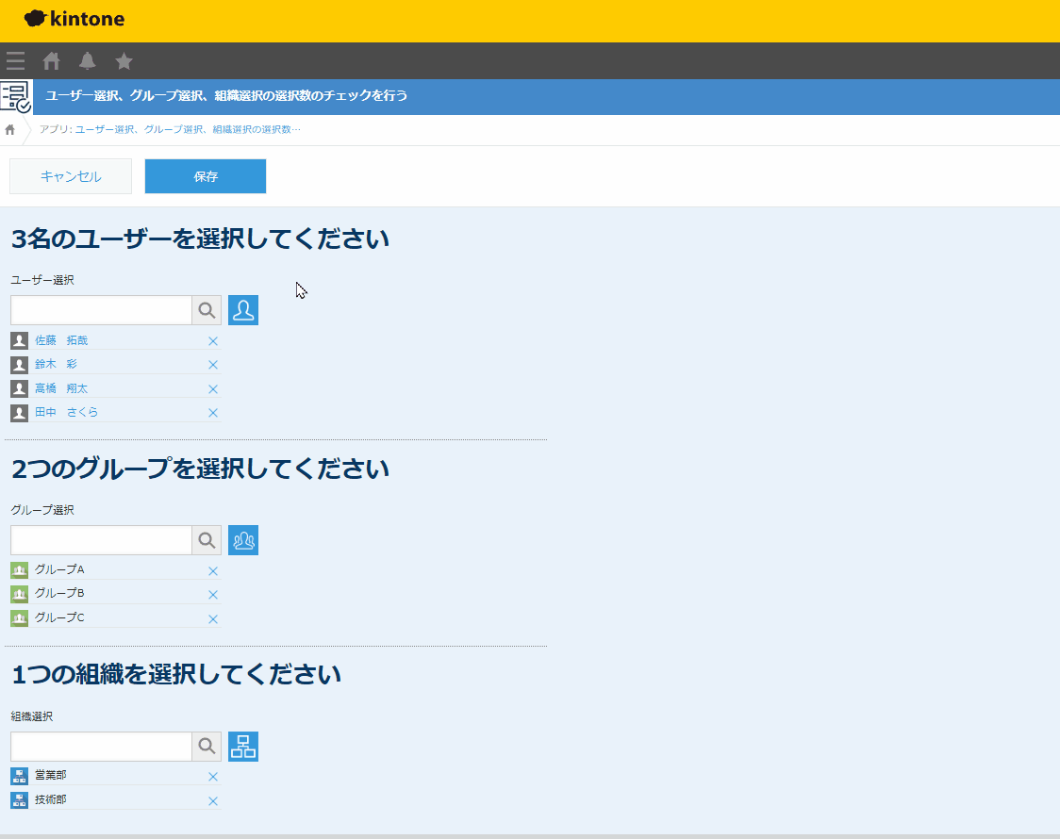Image resolution: width=1060 pixels, height=839 pixels.
Task: Open 鈴木 彩 user profile link
Action: pyautogui.click(x=57, y=364)
